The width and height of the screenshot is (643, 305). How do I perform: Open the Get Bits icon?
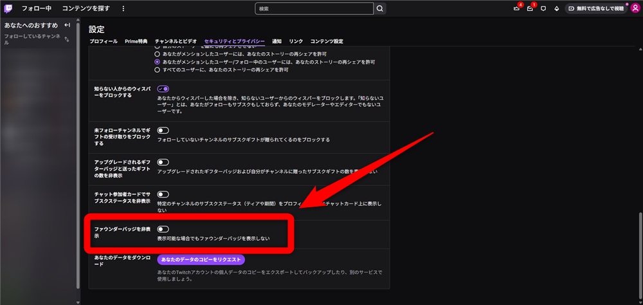(x=556, y=8)
